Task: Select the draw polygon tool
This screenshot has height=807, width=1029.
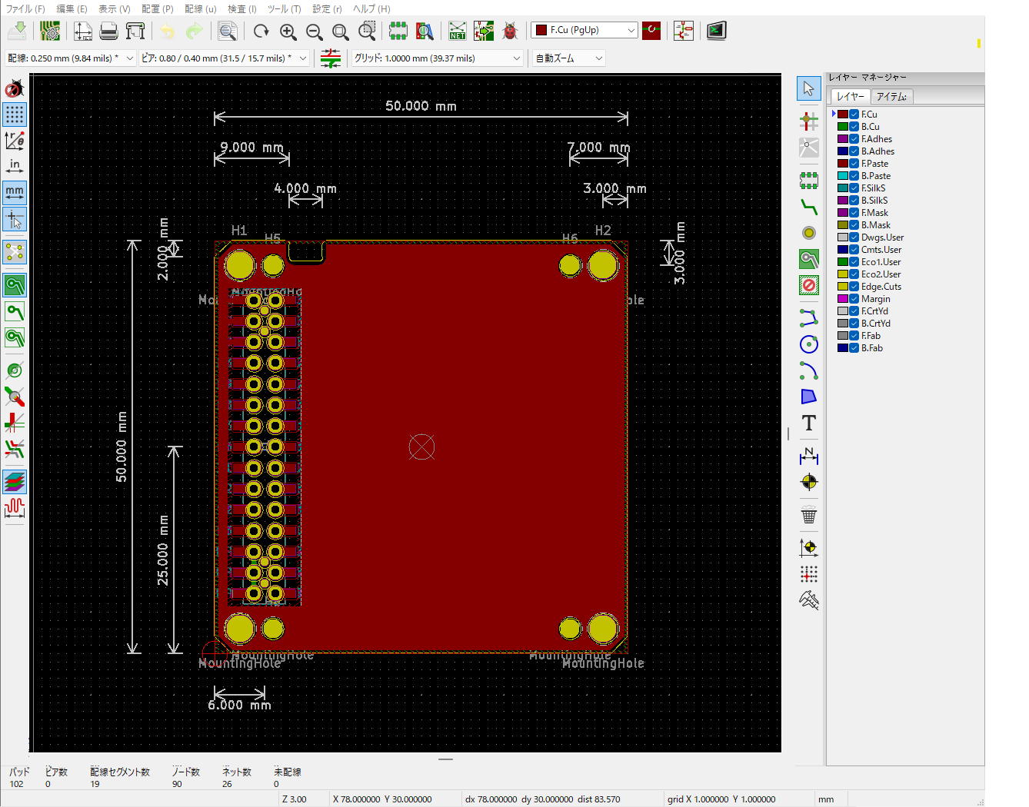Action: click(808, 397)
